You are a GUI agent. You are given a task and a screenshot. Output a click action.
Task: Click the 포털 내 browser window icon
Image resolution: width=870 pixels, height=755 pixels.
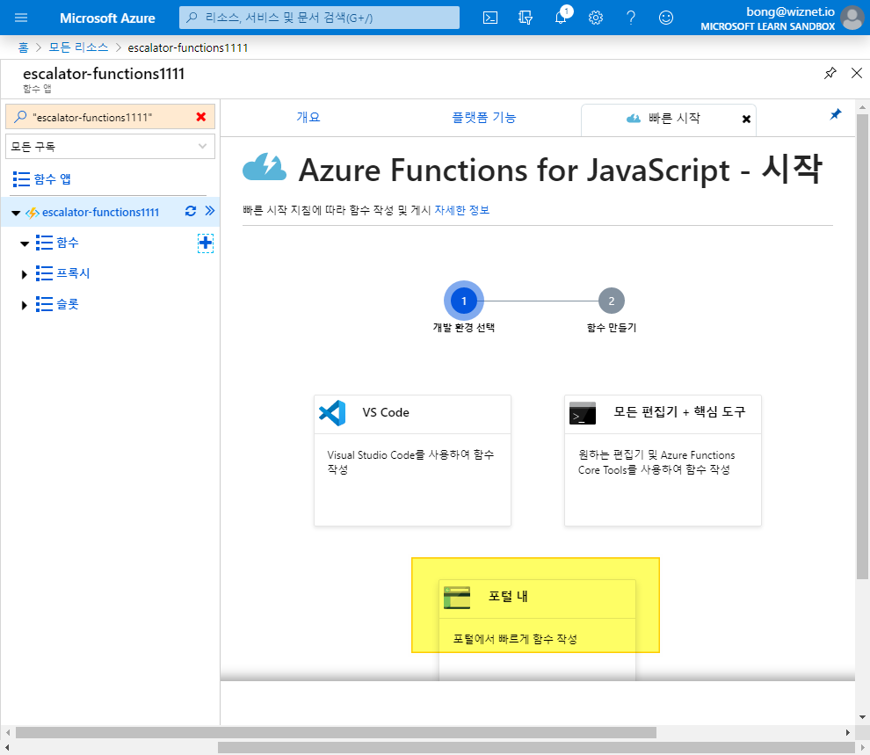pyautogui.click(x=457, y=598)
